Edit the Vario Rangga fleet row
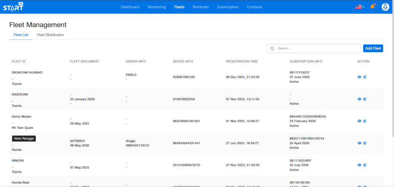The height and width of the screenshot is (187, 394). pyautogui.click(x=365, y=143)
